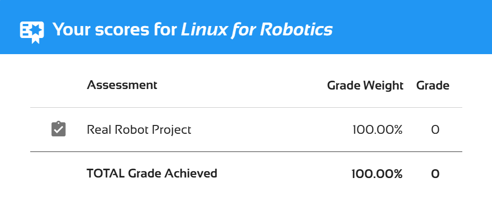Click the dark divider above the total row
Image resolution: width=492 pixels, height=203 pixels.
pos(246,151)
